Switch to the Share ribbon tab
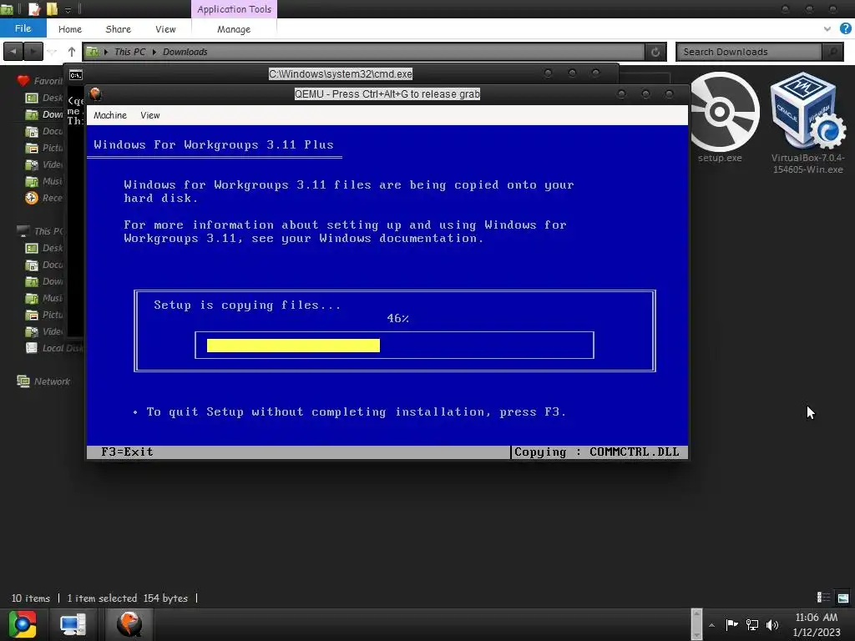This screenshot has height=641, width=855. point(119,29)
